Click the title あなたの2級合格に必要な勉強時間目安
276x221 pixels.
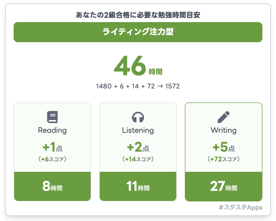[138, 15]
